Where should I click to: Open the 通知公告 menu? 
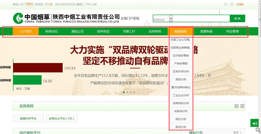pos(77,31)
